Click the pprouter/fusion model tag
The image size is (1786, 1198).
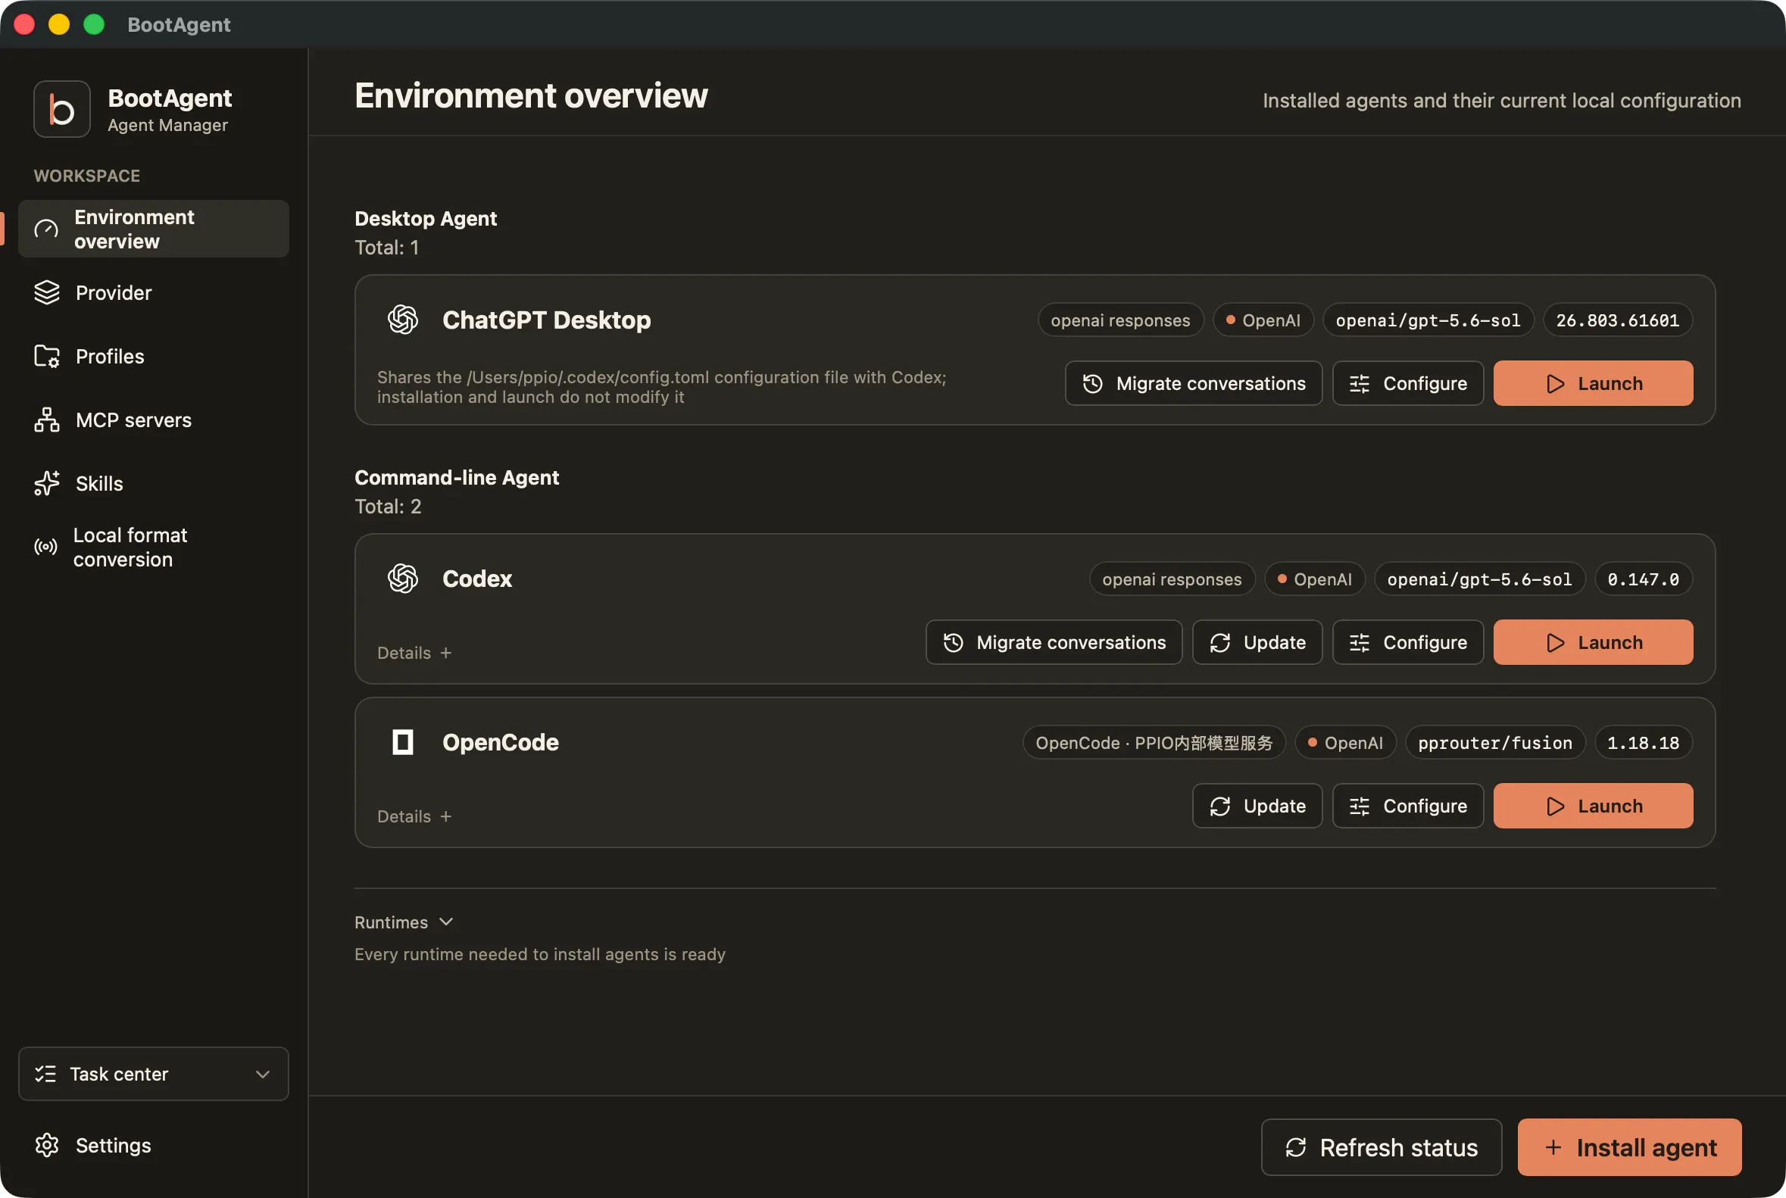[x=1495, y=743]
